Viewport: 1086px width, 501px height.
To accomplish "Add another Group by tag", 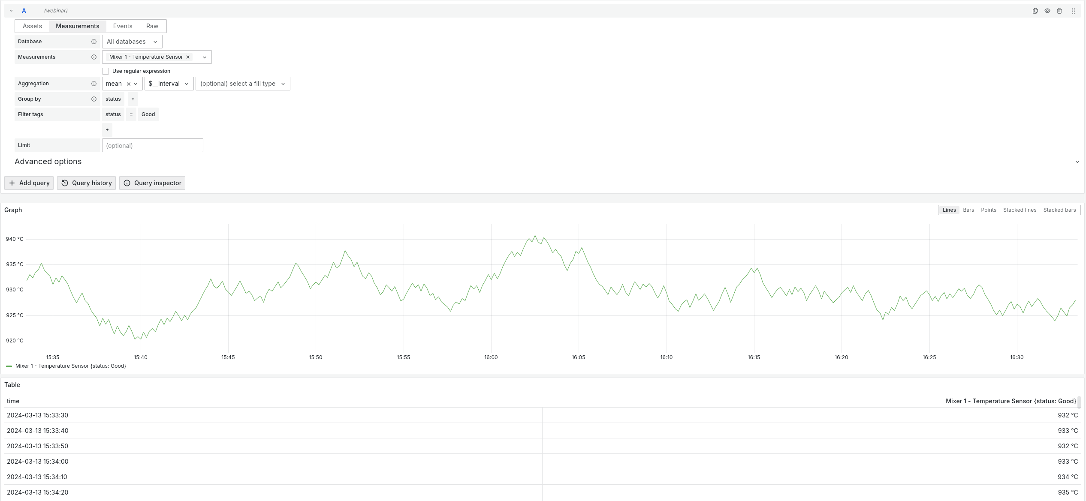I will tap(133, 99).
